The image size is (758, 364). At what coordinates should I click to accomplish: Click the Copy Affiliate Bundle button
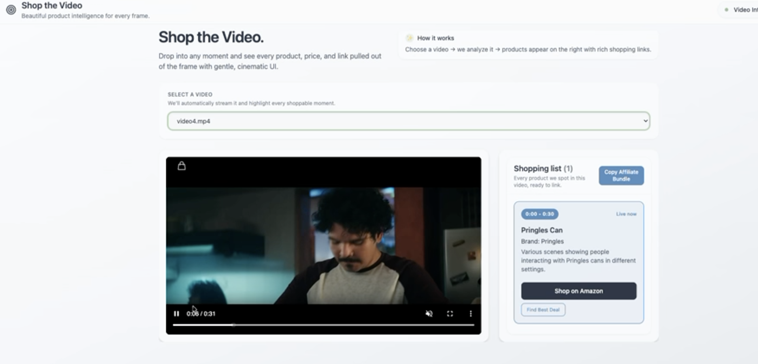(x=621, y=176)
